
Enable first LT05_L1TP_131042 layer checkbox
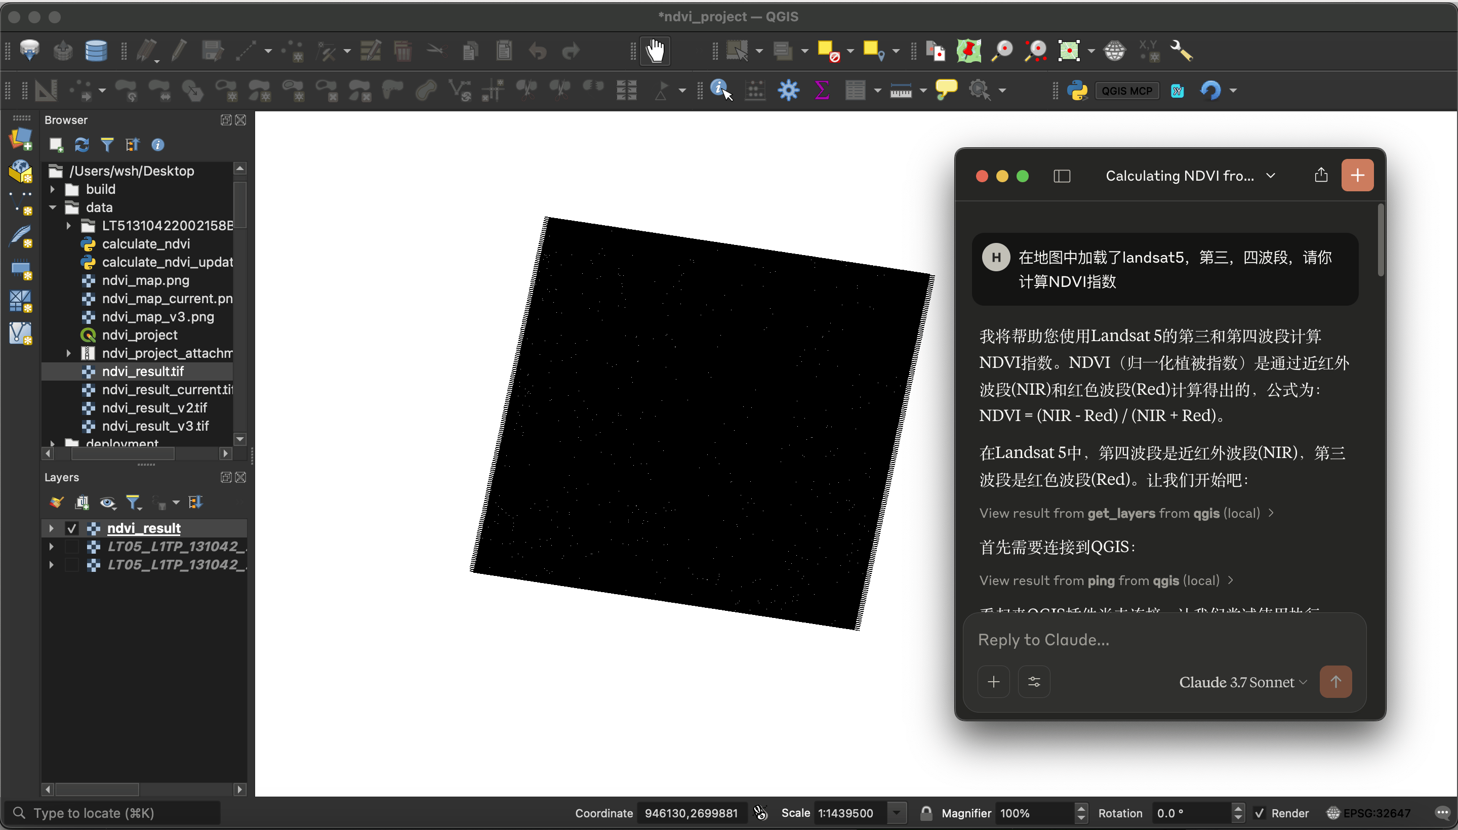[x=71, y=546]
